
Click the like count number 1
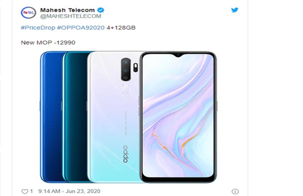(x=31, y=191)
